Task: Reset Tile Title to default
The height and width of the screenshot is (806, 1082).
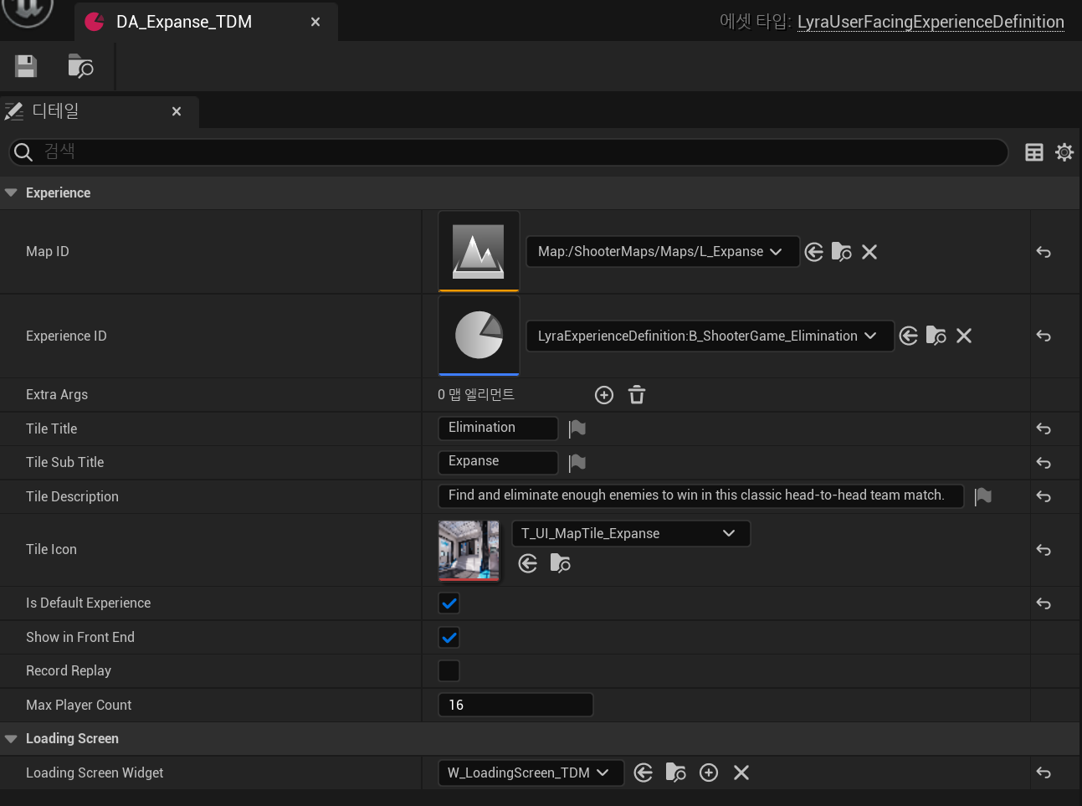Action: coord(1044,429)
